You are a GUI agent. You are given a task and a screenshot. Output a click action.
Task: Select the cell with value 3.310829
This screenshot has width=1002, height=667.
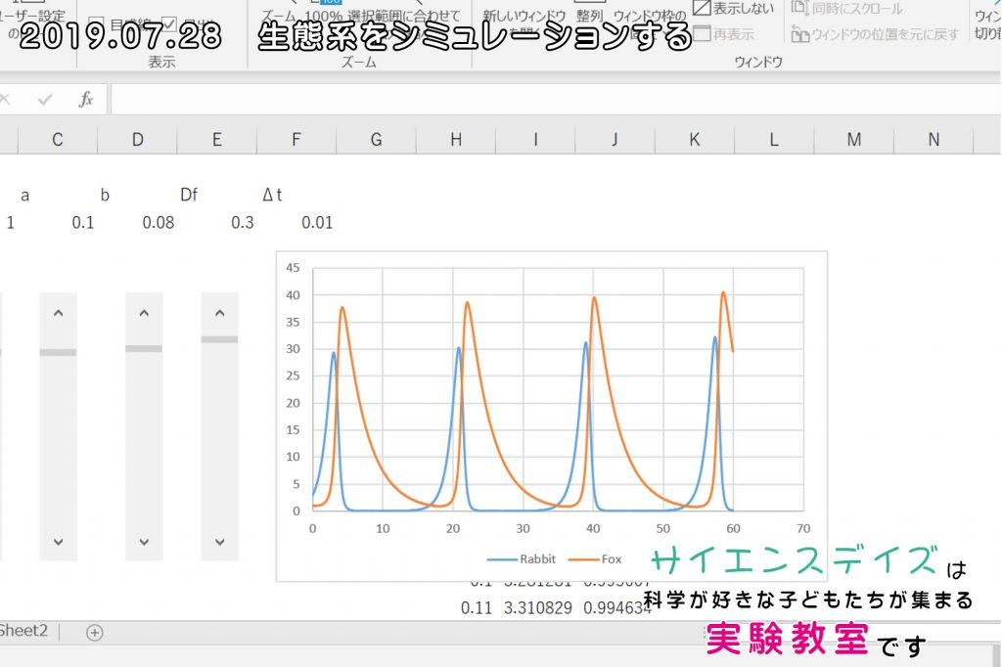coord(537,607)
